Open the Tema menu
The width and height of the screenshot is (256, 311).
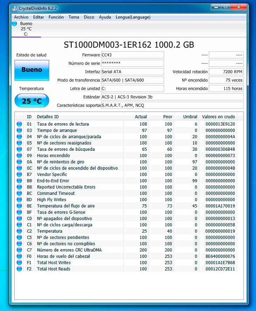(x=74, y=17)
